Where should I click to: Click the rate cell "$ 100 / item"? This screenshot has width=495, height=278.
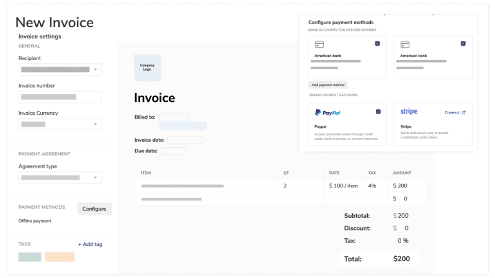tap(343, 186)
